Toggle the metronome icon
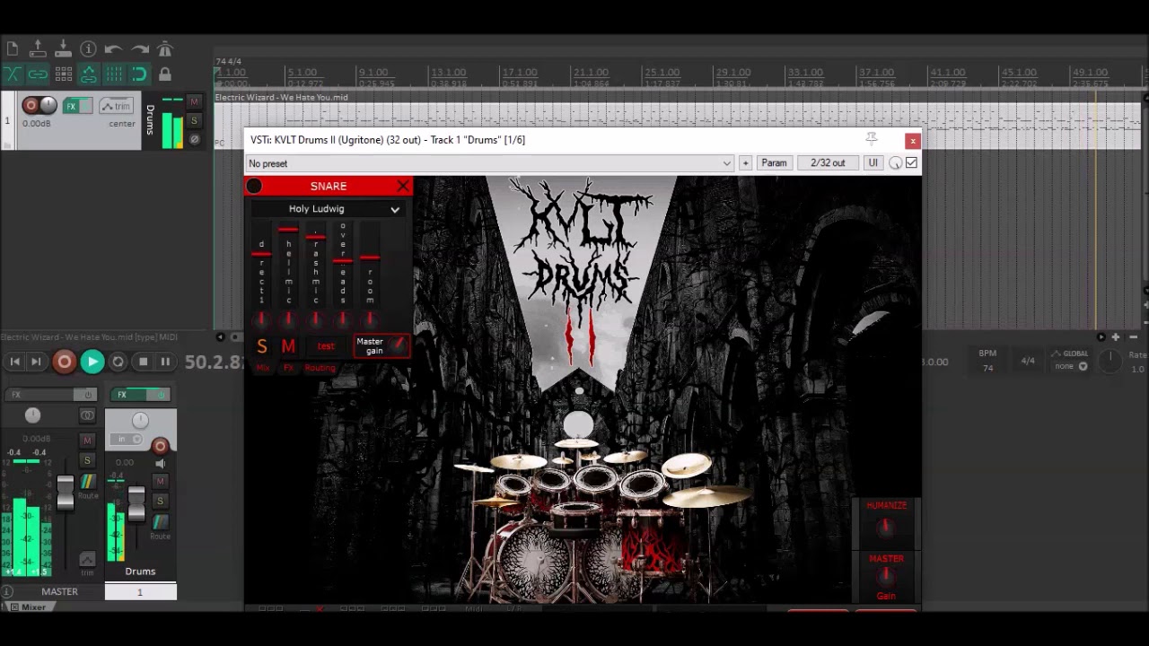1149x646 pixels. coord(164,49)
